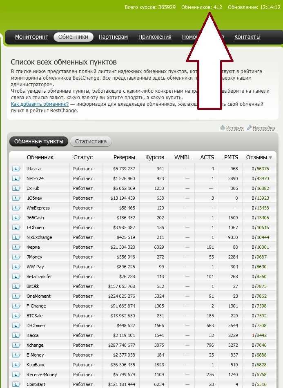283x388 pixels.
Task: Click Ферма reserve $21 304 328
Action: [x=123, y=247]
